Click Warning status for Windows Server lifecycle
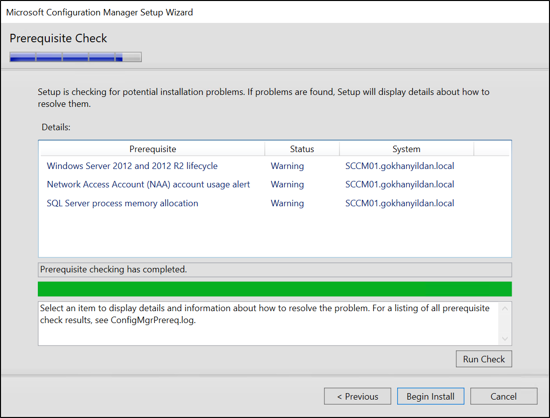This screenshot has height=418, width=550. (287, 166)
